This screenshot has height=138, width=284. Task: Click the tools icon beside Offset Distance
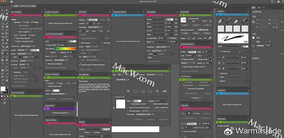pos(108,20)
